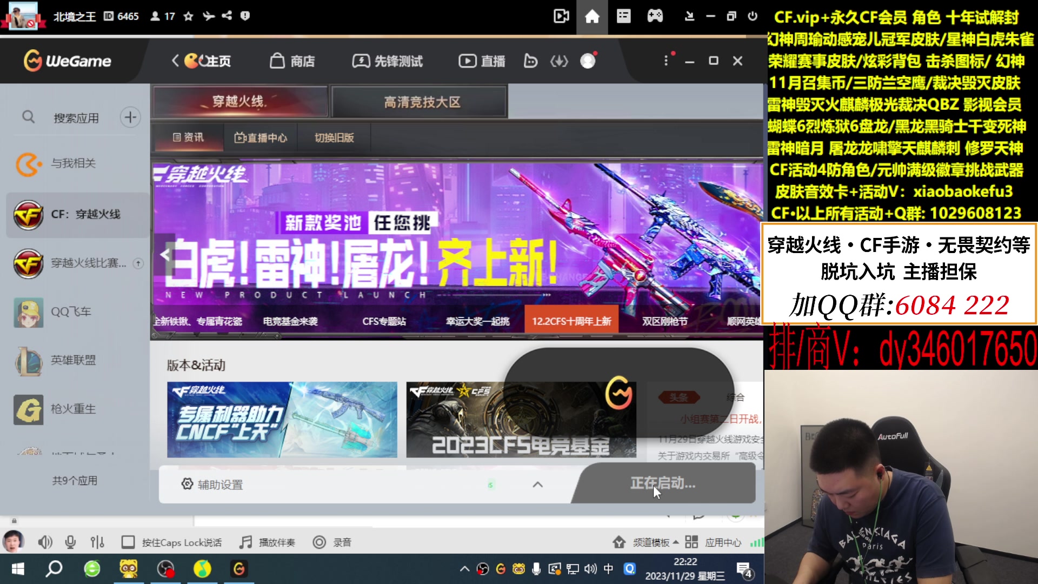Click the shield report icon
This screenshot has width=1038, height=584.
(245, 16)
